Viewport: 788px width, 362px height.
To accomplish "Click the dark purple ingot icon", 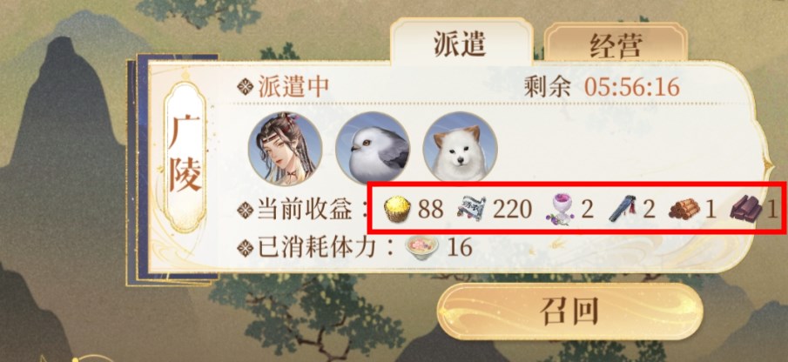I will coord(746,209).
